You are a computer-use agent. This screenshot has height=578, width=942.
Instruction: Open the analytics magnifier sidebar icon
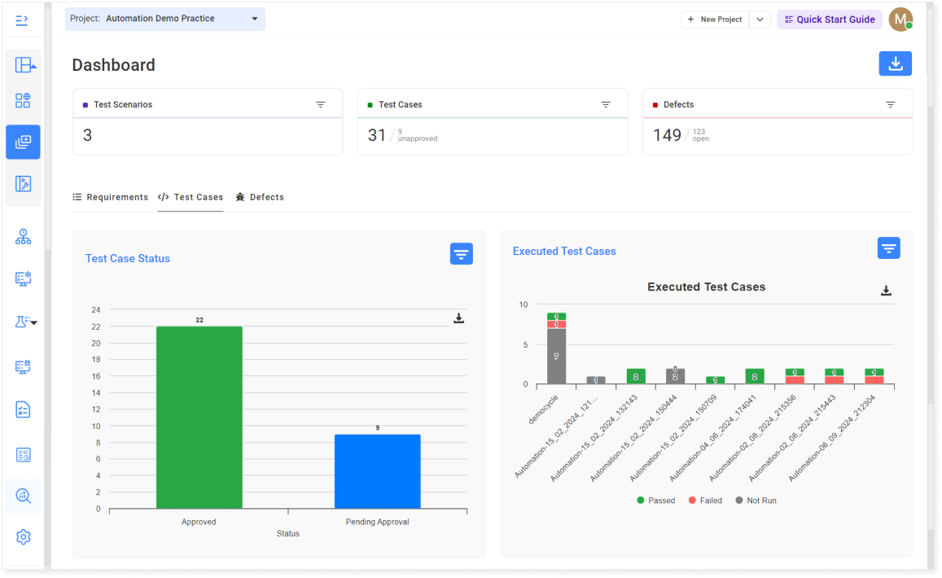(x=24, y=497)
